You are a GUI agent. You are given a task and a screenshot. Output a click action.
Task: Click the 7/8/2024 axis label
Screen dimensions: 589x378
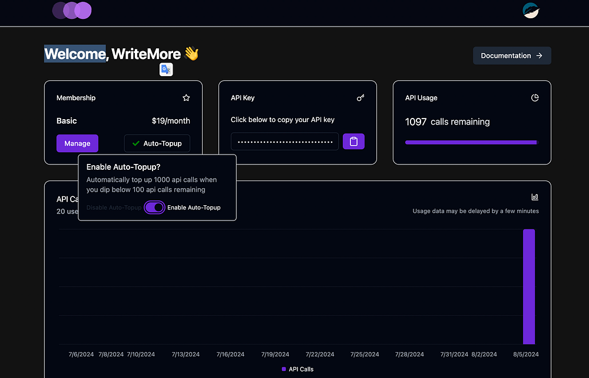(111, 354)
